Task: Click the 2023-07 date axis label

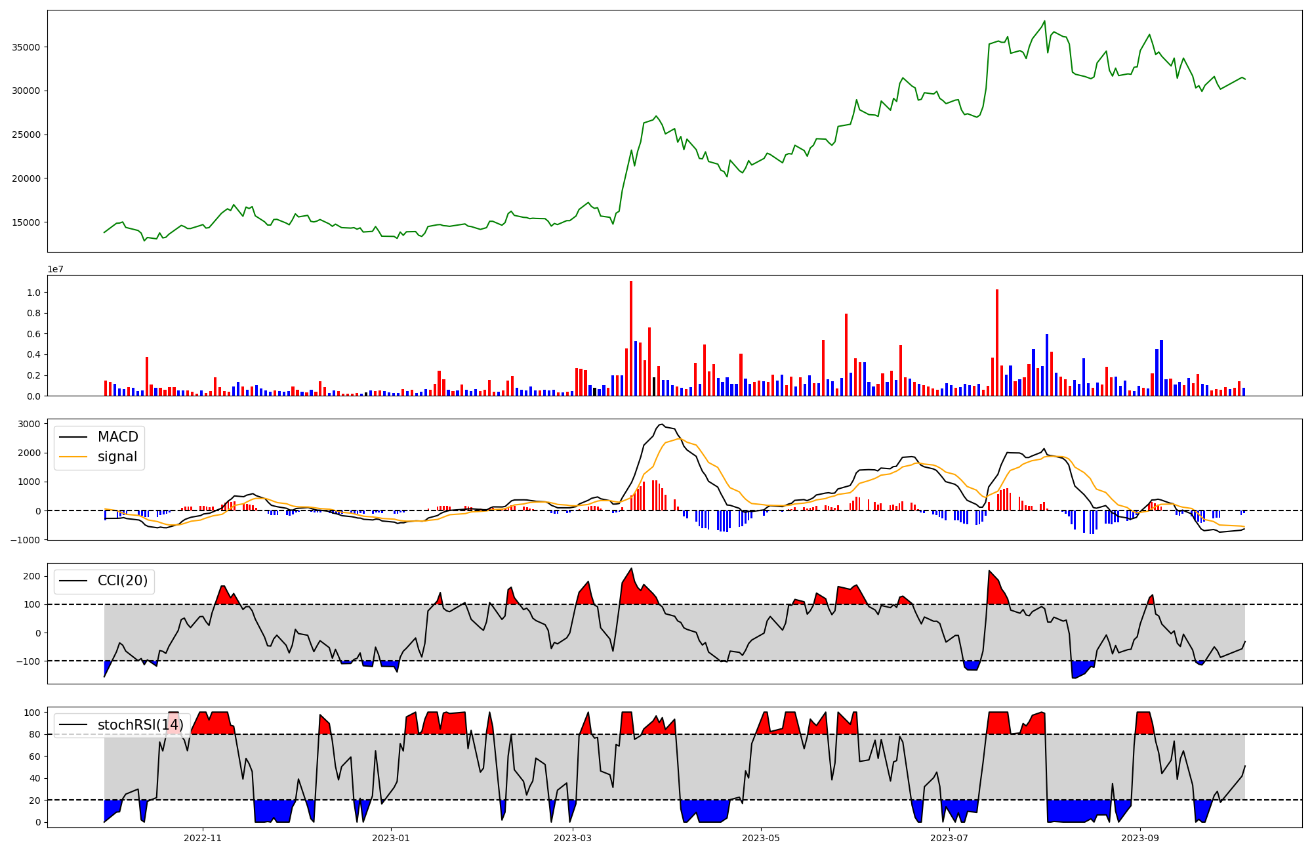Action: click(x=949, y=838)
